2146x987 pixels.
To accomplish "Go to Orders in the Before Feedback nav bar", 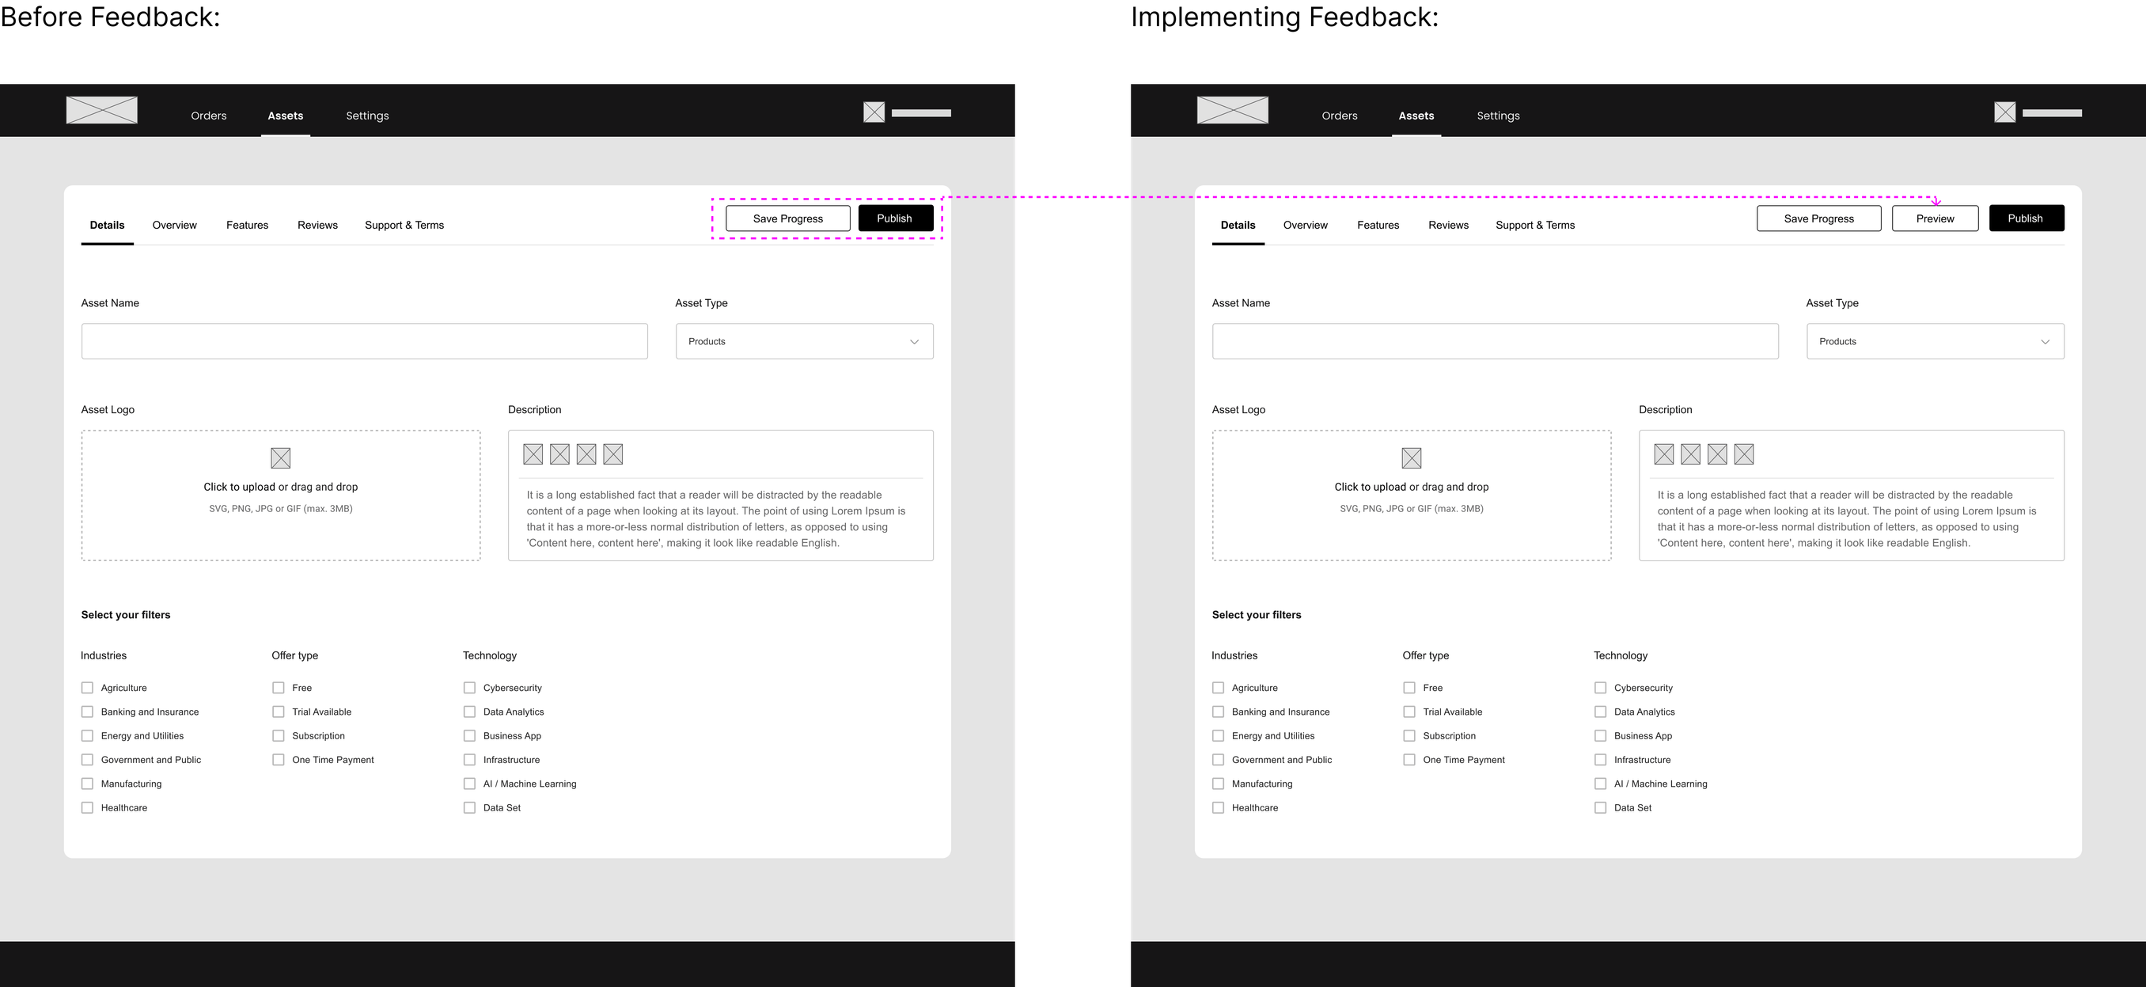I will coord(208,116).
